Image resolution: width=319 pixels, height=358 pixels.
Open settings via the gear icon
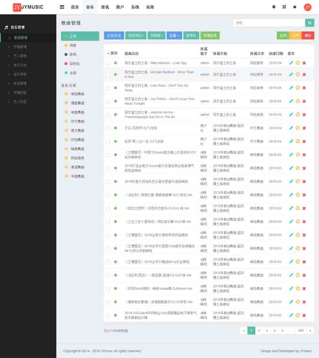(x=274, y=7)
